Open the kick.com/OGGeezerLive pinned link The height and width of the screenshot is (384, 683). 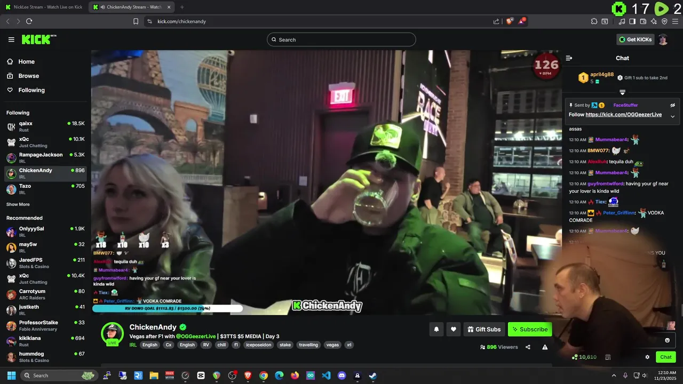point(623,115)
